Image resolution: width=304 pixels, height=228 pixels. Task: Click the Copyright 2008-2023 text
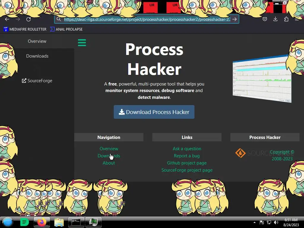pos(282,155)
